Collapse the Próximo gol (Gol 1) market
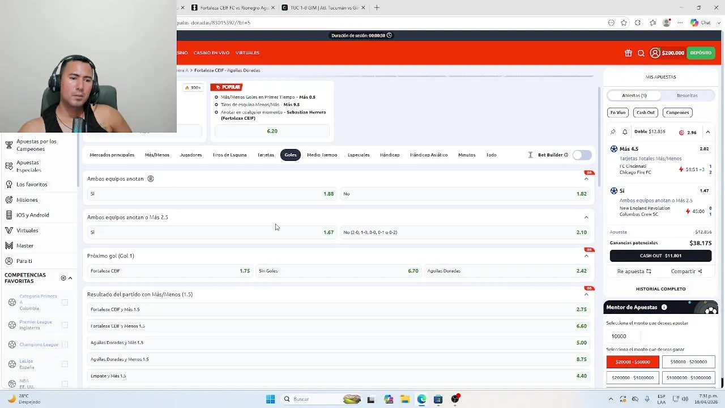725x408 pixels. (x=586, y=256)
